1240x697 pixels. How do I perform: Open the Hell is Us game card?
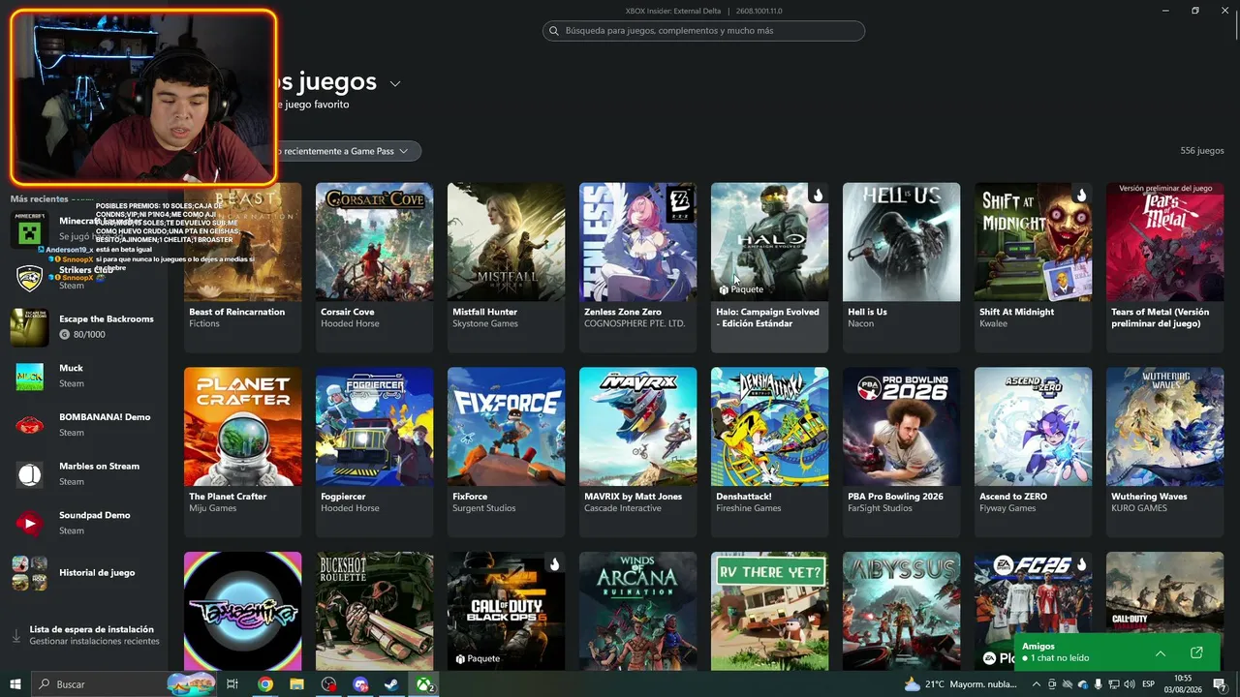click(x=901, y=267)
